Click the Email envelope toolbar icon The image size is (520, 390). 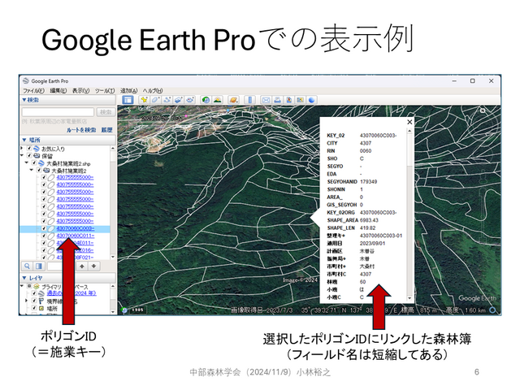(x=266, y=100)
